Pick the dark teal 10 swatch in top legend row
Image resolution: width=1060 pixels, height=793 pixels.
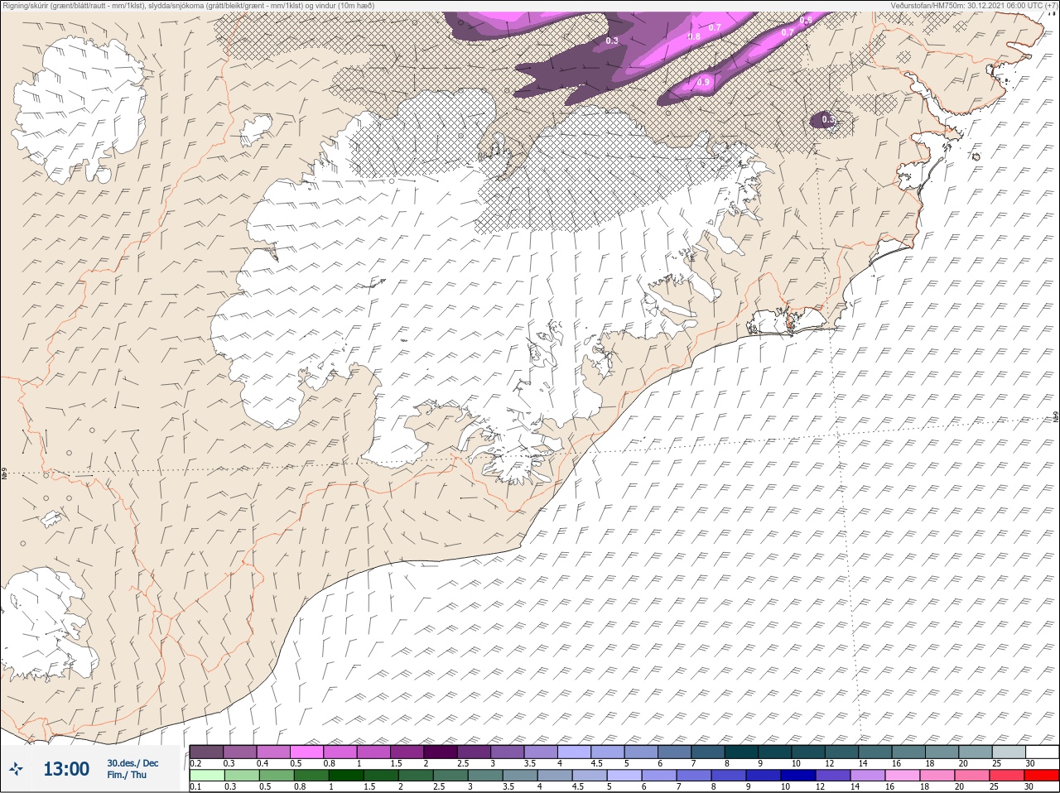click(x=808, y=752)
